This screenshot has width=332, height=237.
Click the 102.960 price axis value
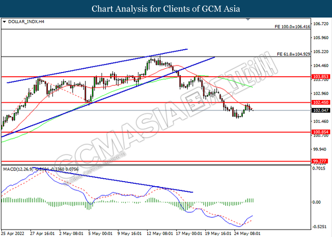pyautogui.click(x=321, y=93)
